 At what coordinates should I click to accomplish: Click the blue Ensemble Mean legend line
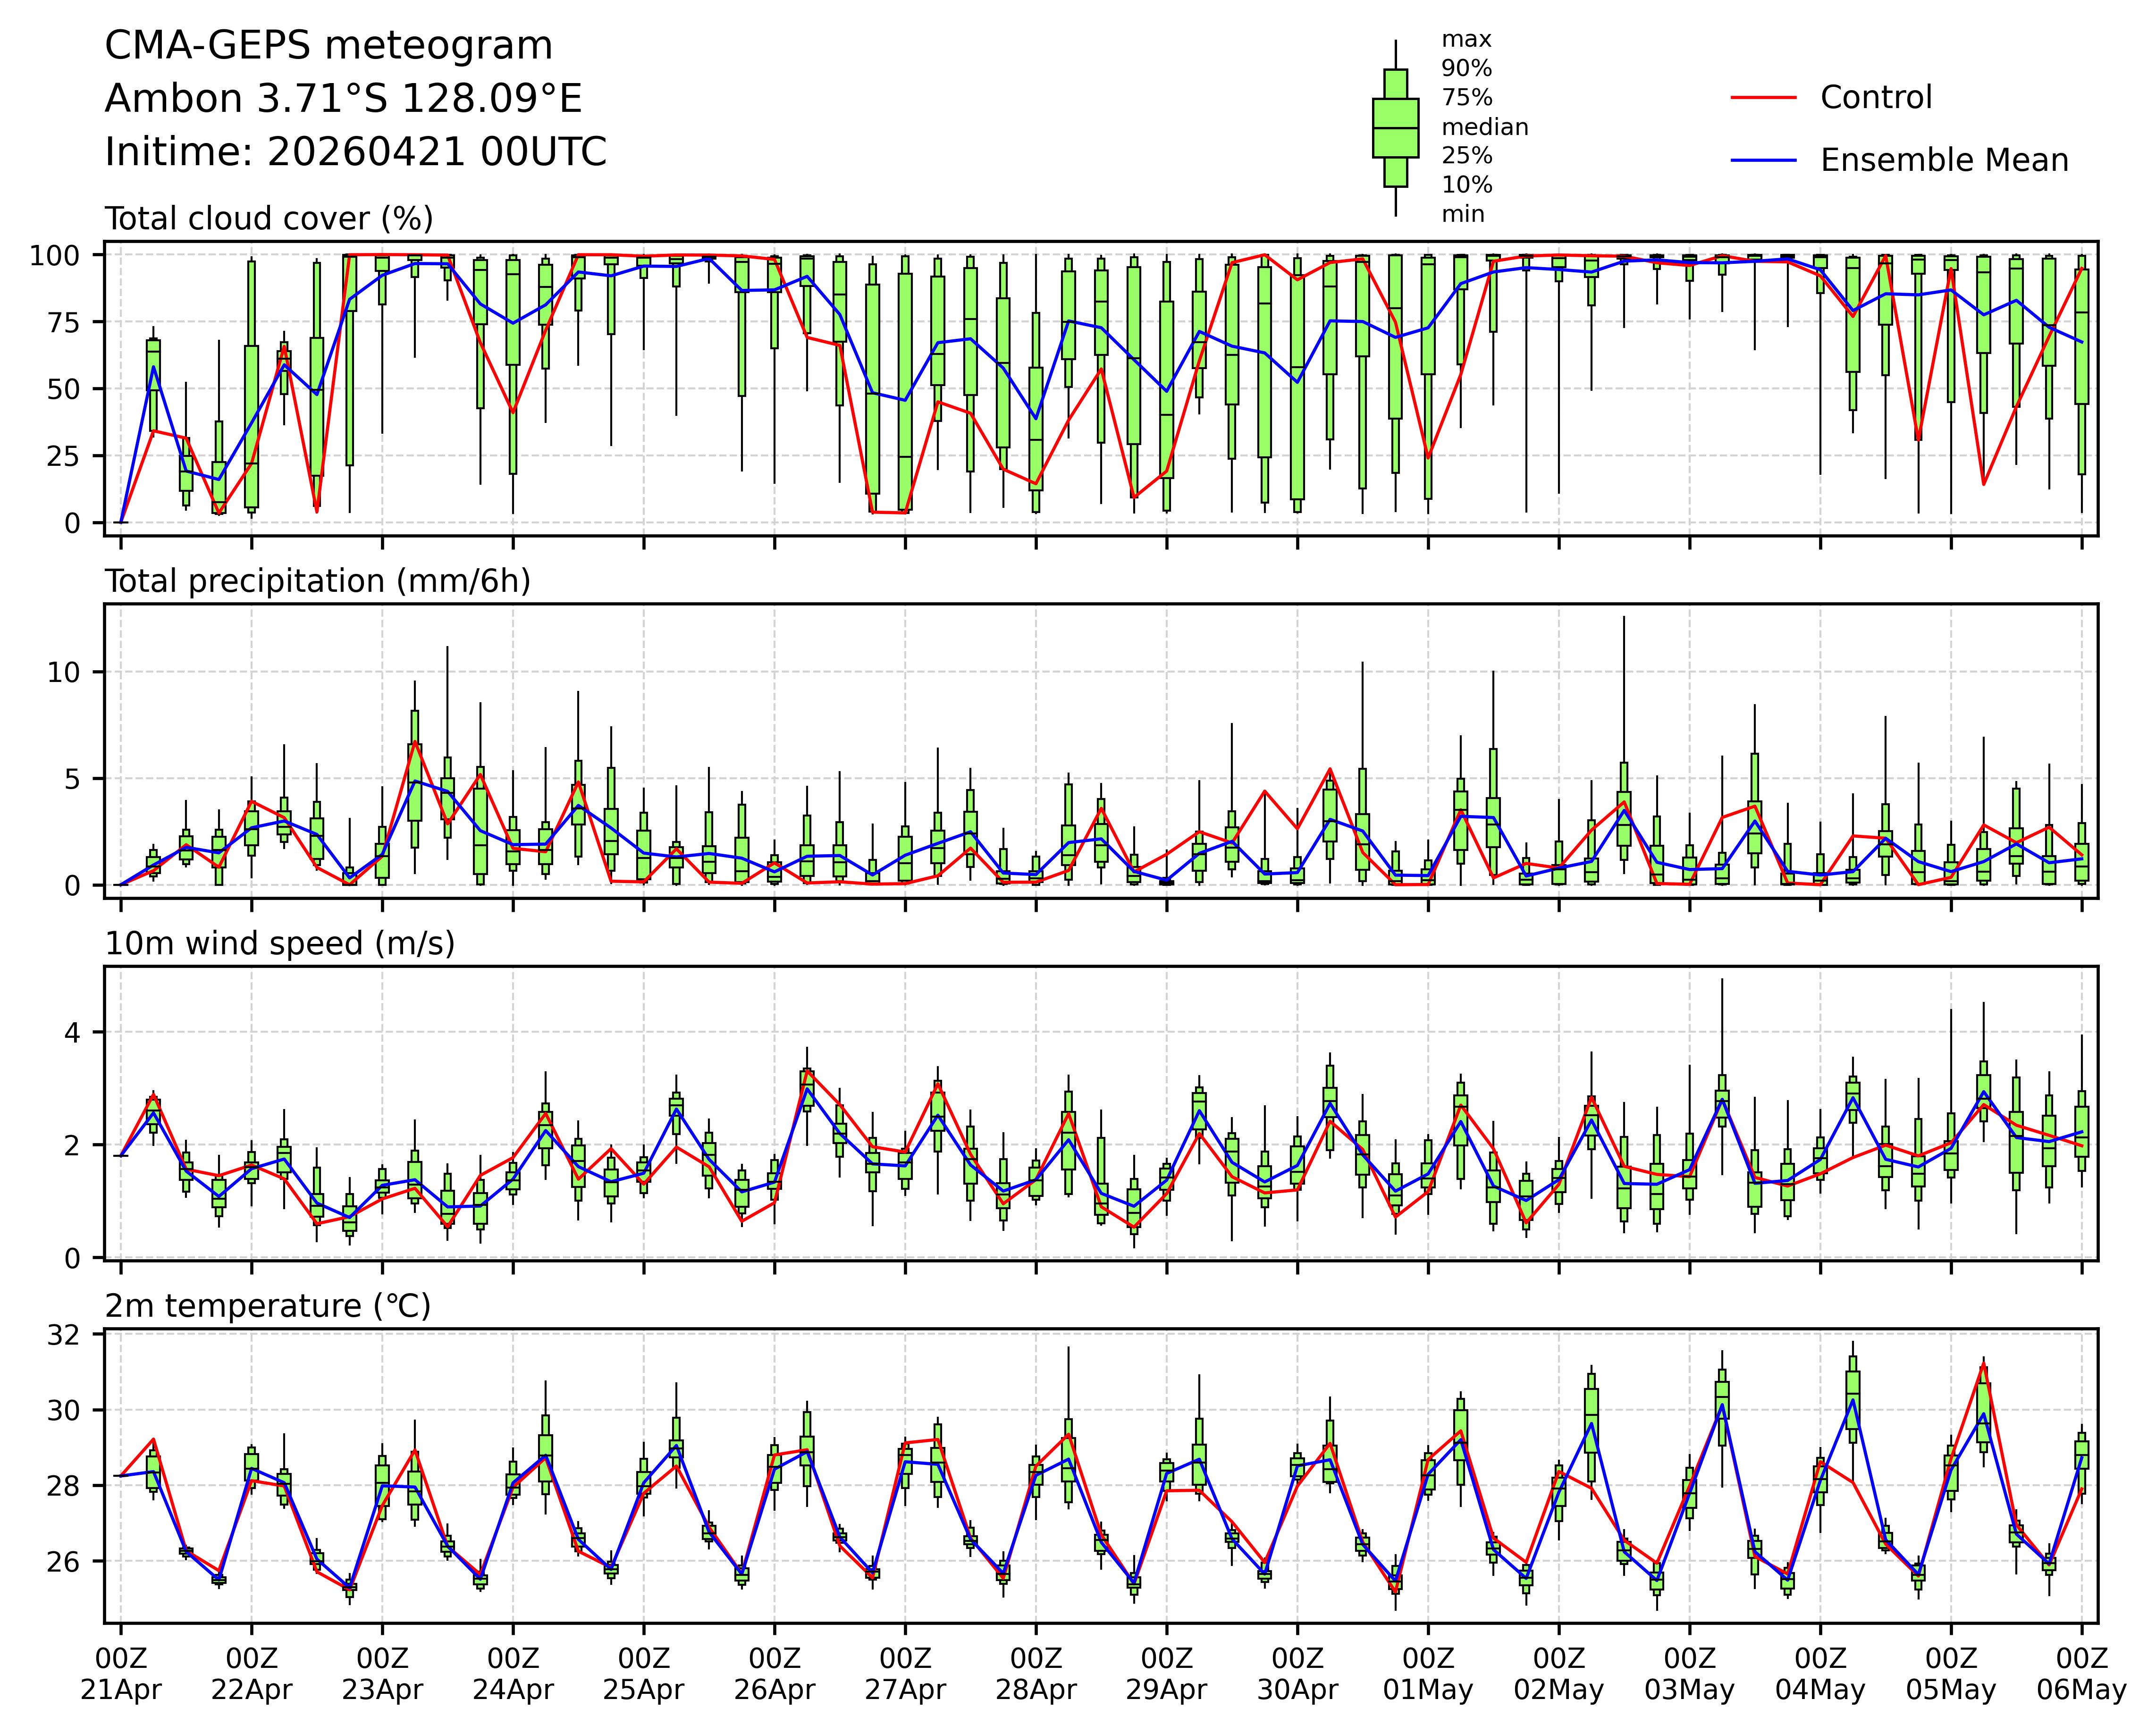[1764, 161]
